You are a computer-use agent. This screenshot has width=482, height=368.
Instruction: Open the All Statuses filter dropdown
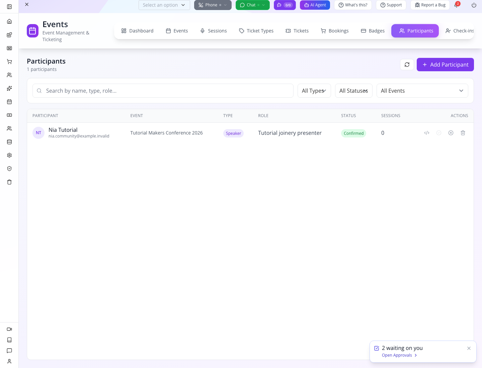[354, 91]
